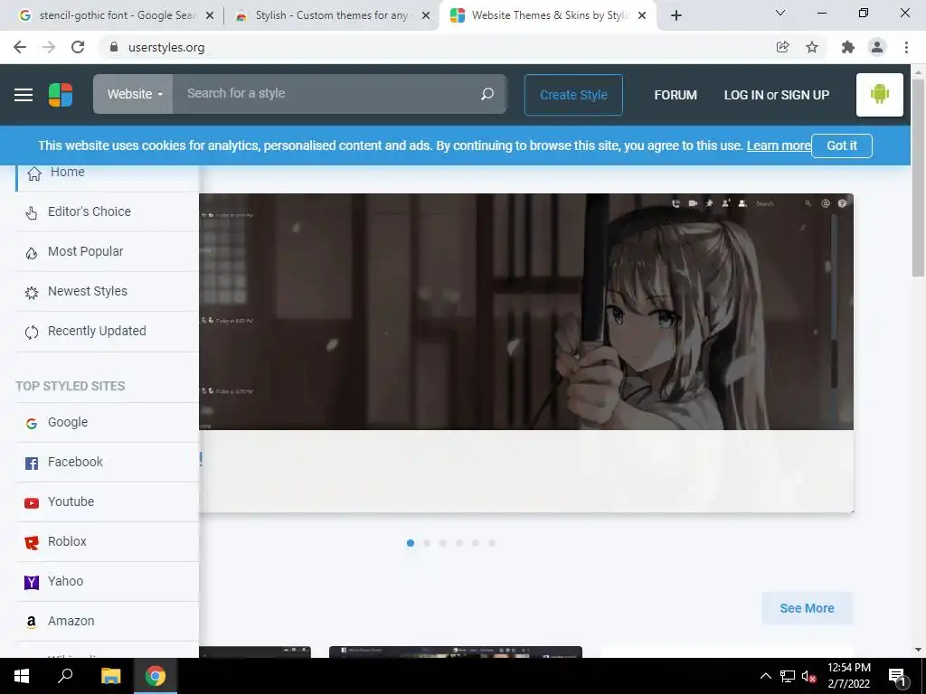Dismiss cookie banner with Got it

[842, 145]
